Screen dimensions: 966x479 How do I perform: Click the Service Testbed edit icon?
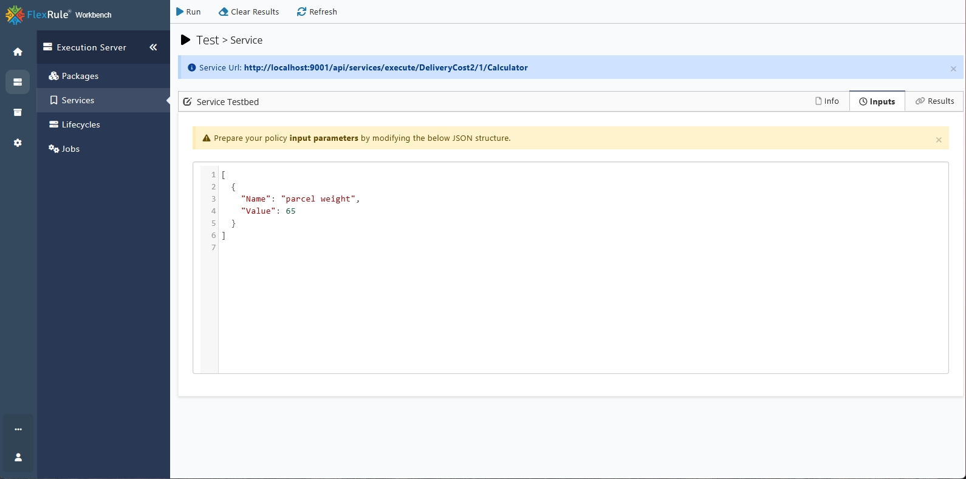point(188,102)
